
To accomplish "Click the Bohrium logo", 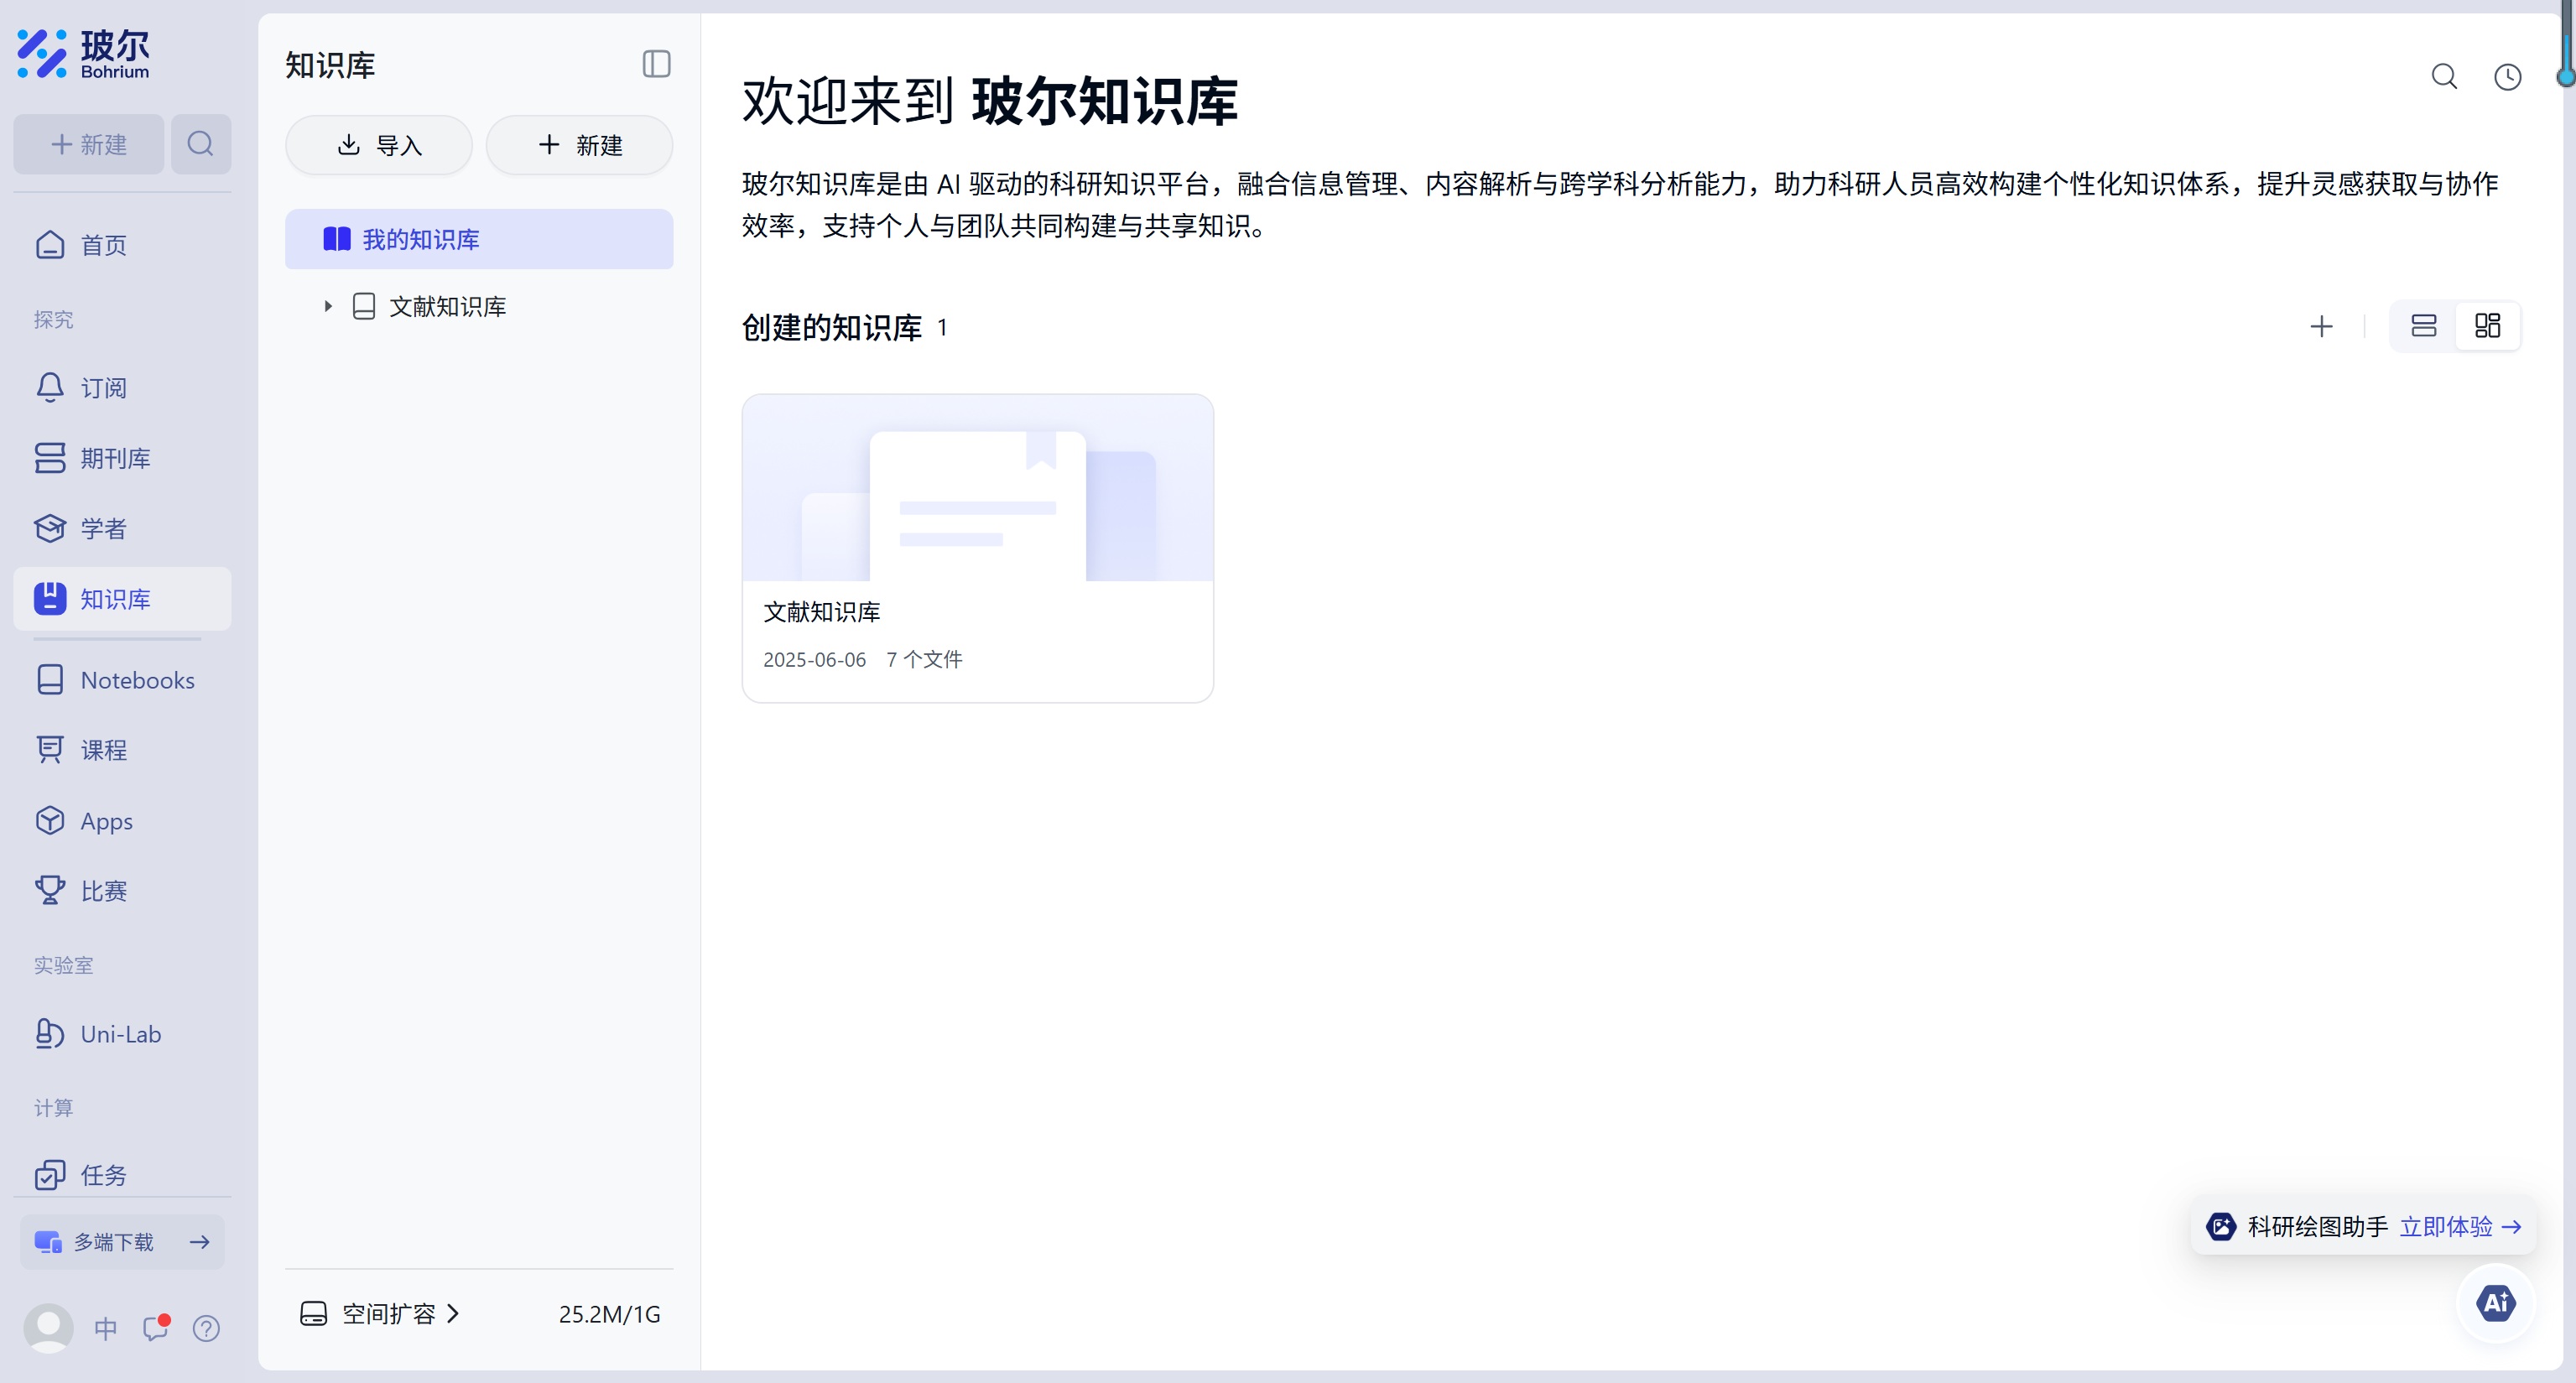I will [x=83, y=53].
